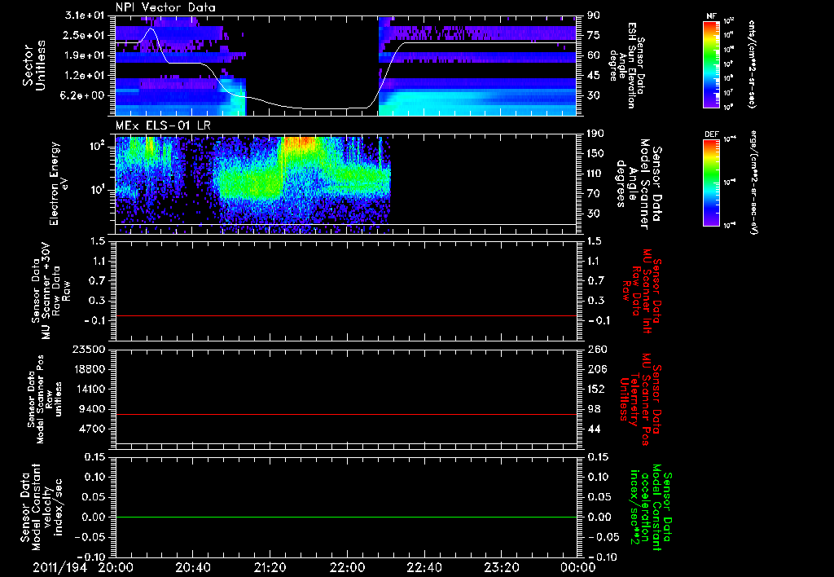Click the 20:00 time tick label

click(x=116, y=568)
